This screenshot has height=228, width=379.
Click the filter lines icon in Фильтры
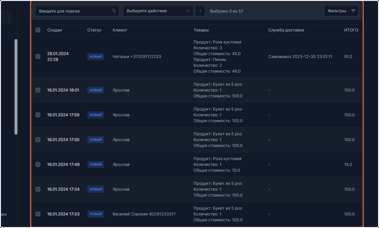pyautogui.click(x=353, y=11)
